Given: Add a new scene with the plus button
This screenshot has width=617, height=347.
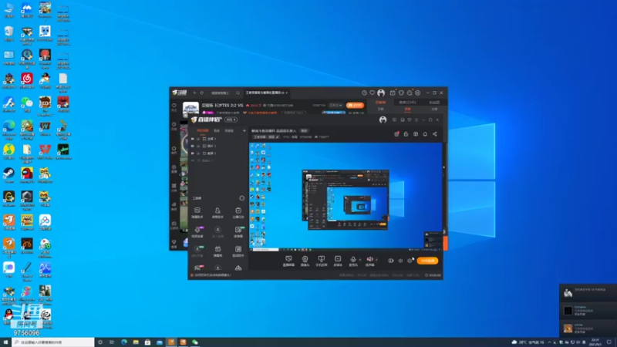Looking at the screenshot, I should (244, 130).
